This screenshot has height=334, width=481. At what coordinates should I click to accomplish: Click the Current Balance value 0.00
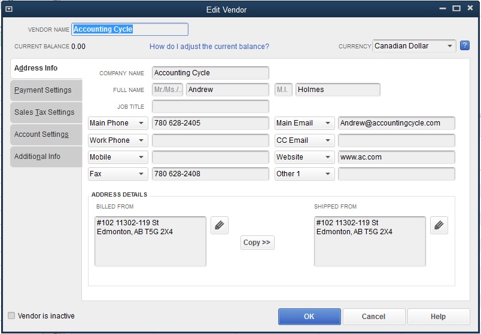pyautogui.click(x=78, y=47)
